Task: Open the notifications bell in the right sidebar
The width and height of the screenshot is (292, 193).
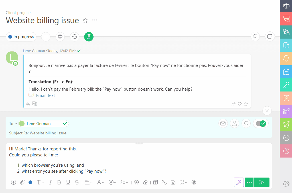Action: (286, 59)
